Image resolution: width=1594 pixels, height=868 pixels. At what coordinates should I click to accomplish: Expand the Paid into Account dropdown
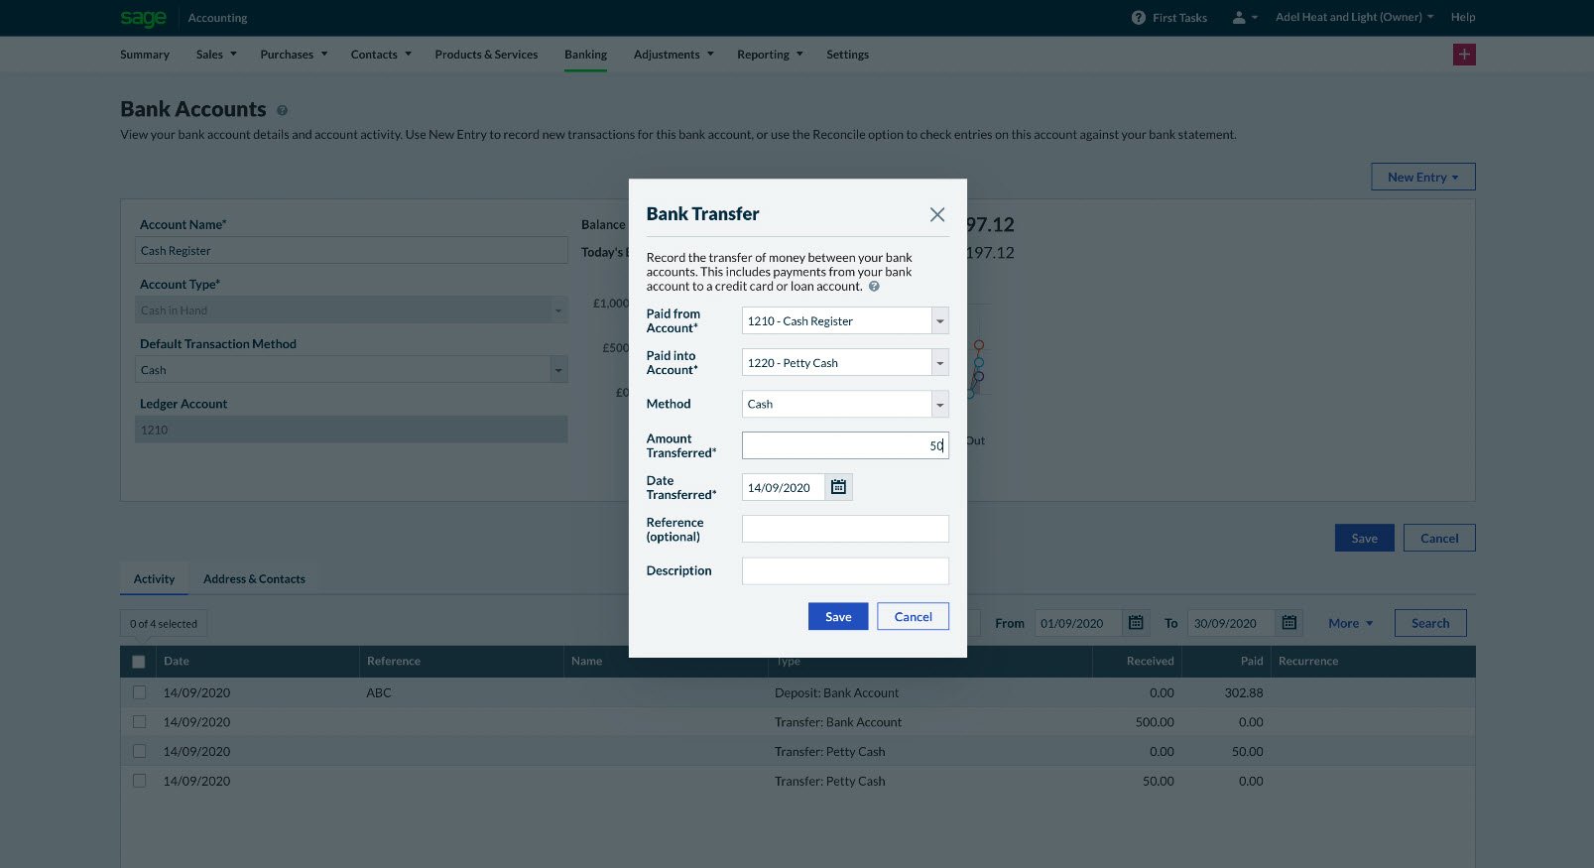[939, 363]
